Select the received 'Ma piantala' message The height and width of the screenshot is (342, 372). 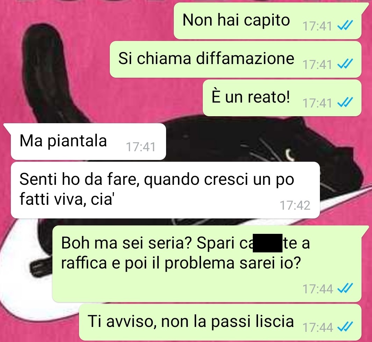pos(88,141)
